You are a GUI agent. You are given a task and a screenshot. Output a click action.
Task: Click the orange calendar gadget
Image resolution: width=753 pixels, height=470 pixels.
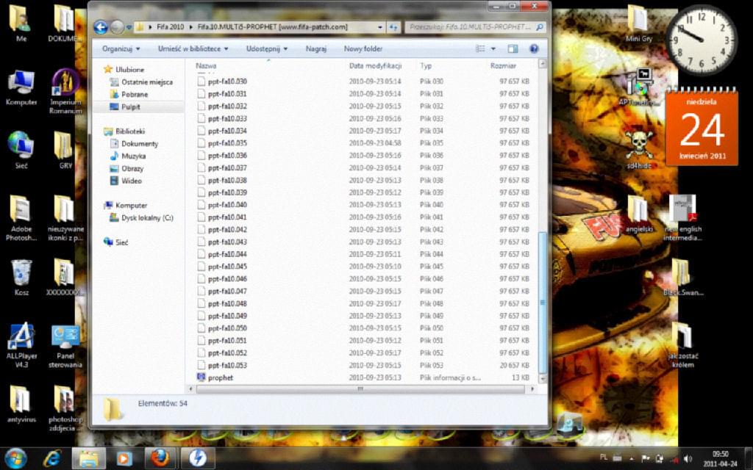click(x=702, y=126)
